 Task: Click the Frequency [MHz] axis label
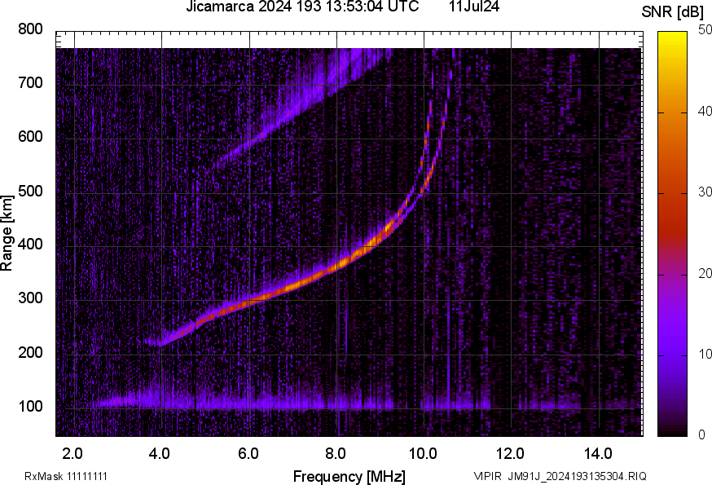pyautogui.click(x=349, y=477)
